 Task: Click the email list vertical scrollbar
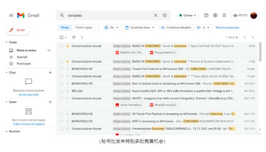260,52
